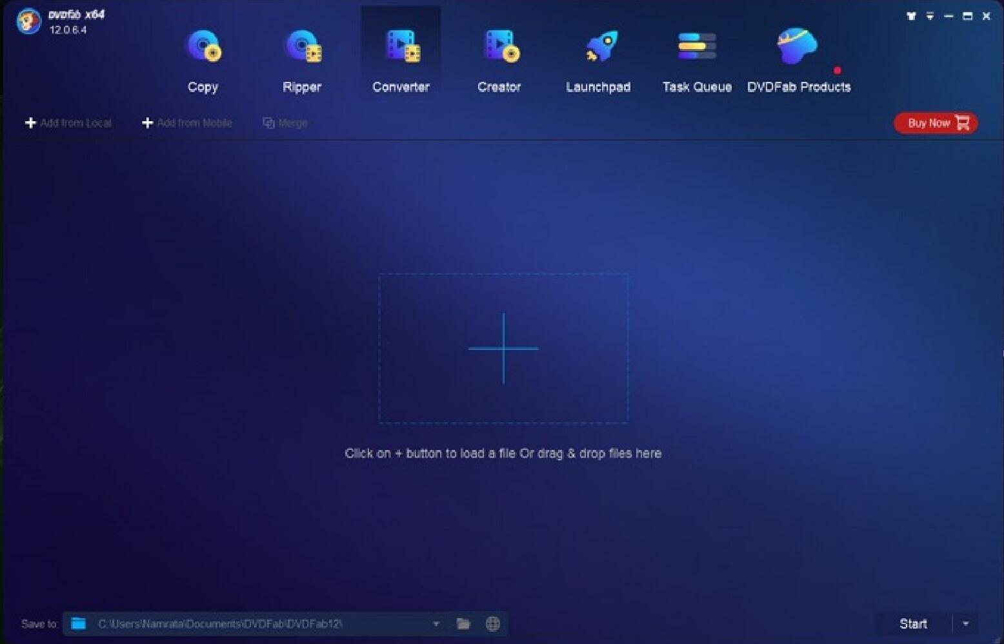Open the Creator module
Screen dimensions: 1004x644
(x=499, y=61)
